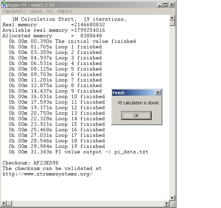The width and height of the screenshot is (221, 208).
Task: Click the window corner grip
Action: [x=173, y=204]
